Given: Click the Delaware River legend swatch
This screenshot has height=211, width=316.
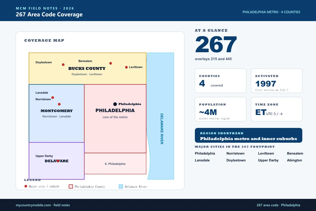Looking at the screenshot, I should coord(121,186).
